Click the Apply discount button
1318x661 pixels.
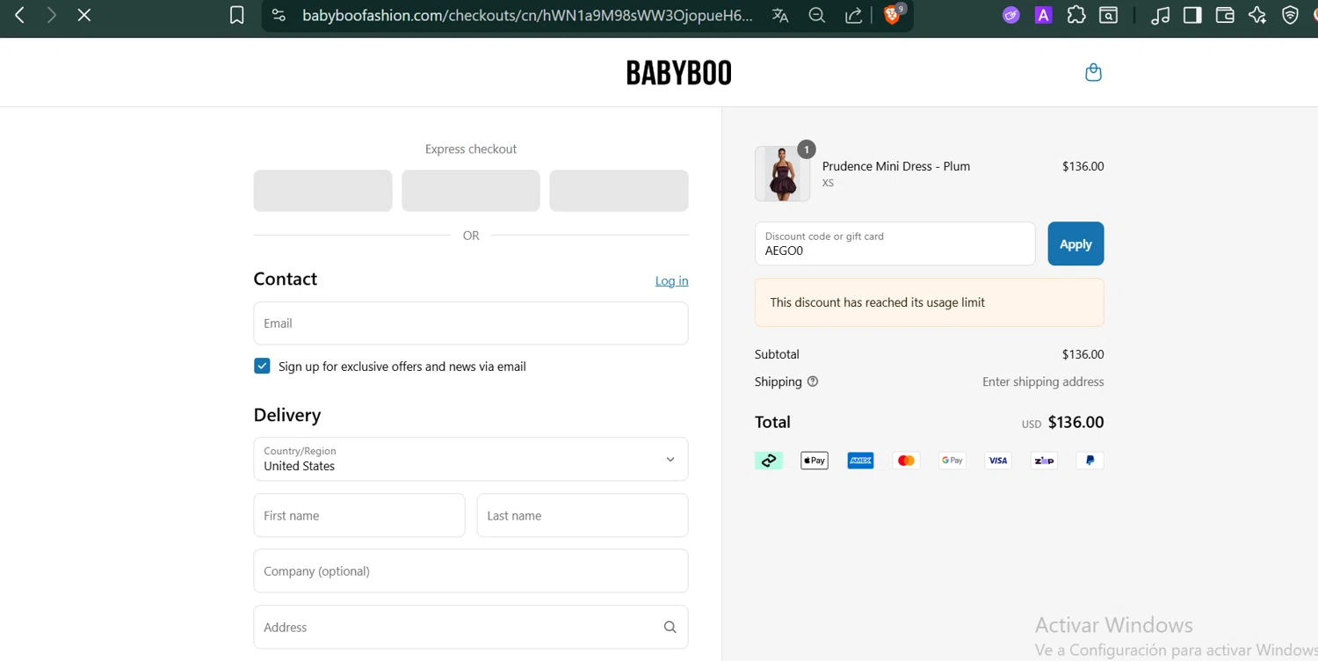tap(1075, 243)
